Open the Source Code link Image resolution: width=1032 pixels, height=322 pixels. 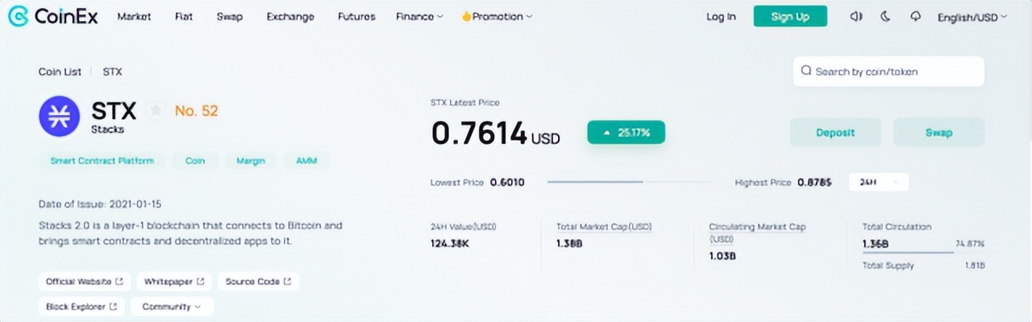258,282
